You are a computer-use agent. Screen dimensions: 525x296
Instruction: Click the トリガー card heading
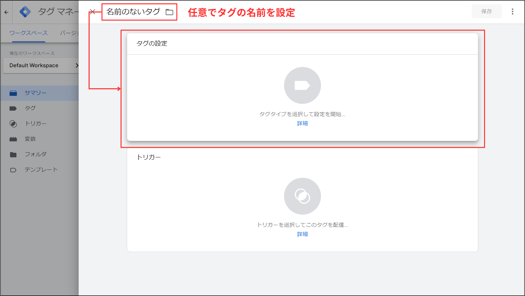tap(149, 157)
